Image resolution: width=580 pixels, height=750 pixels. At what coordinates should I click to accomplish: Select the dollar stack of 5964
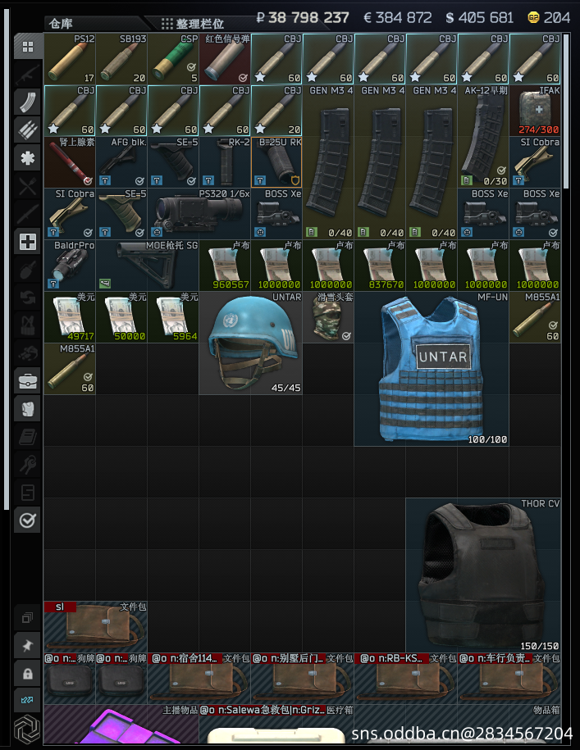click(173, 317)
